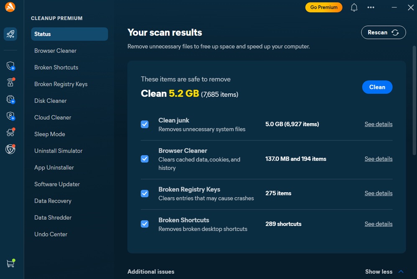Open the VPN lock with Wi-Fi icon

(x=10, y=82)
